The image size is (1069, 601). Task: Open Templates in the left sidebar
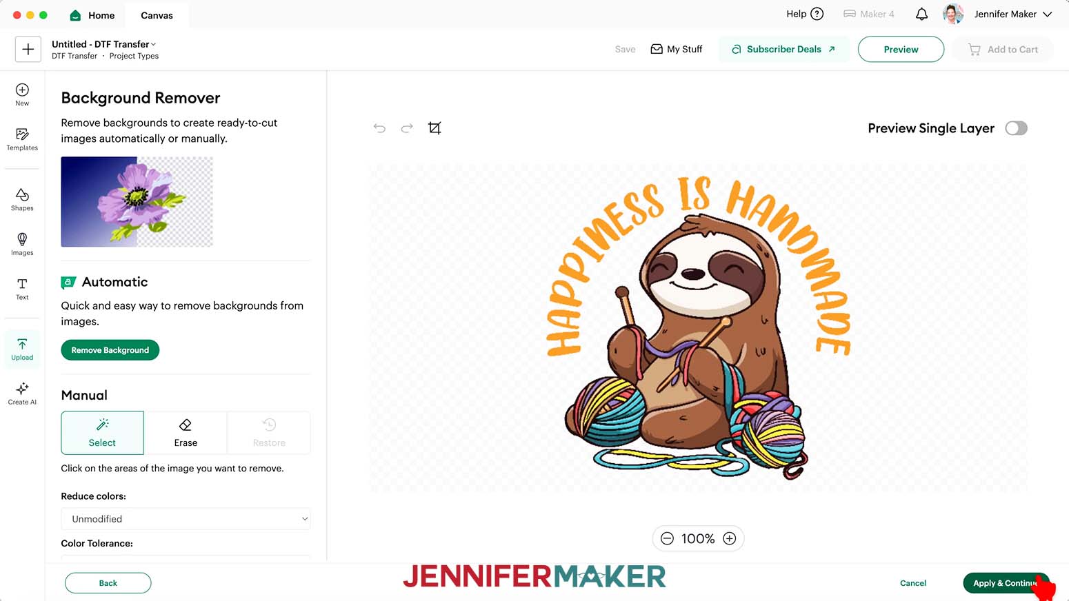[x=22, y=139]
